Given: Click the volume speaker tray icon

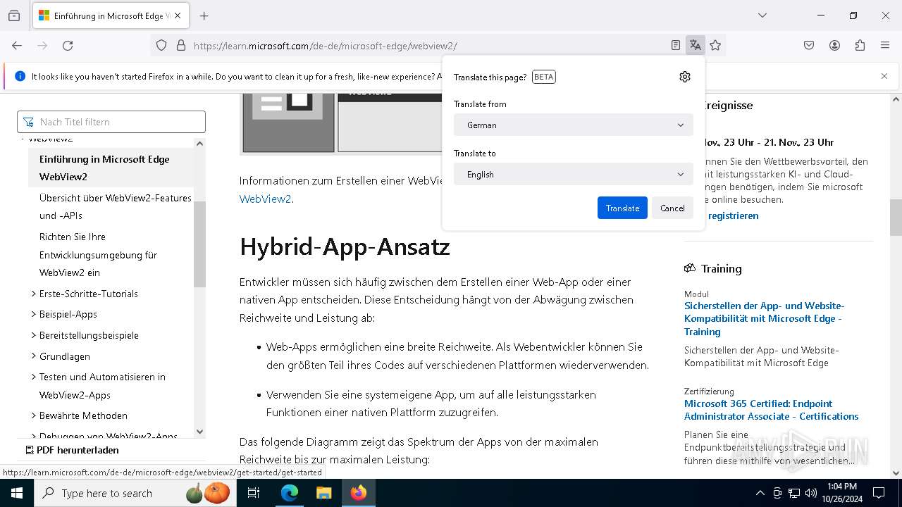Looking at the screenshot, I should point(811,493).
